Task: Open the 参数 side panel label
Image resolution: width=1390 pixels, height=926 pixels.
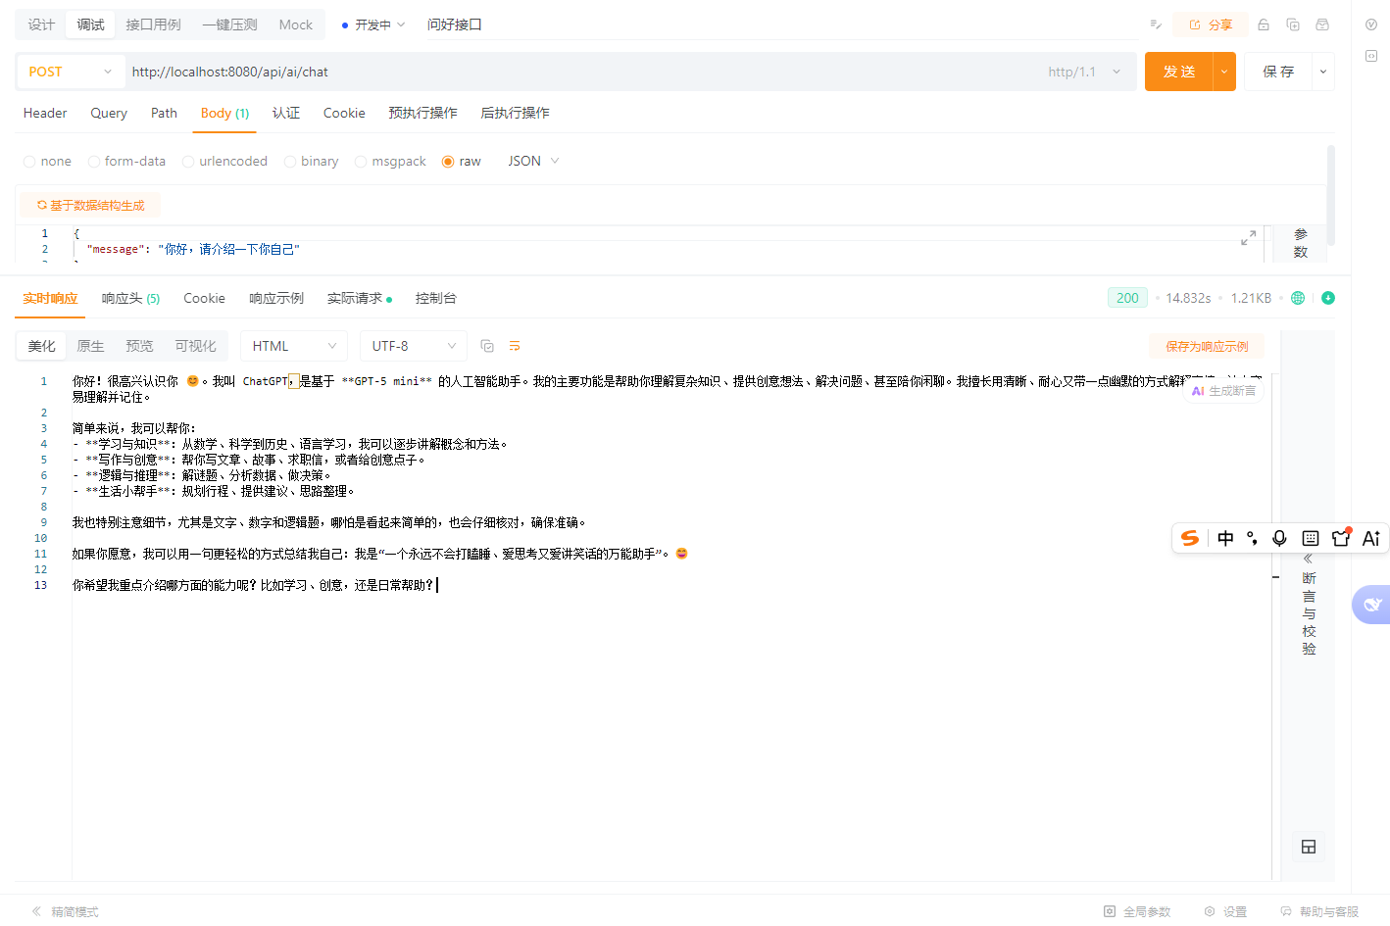Action: pyautogui.click(x=1301, y=243)
